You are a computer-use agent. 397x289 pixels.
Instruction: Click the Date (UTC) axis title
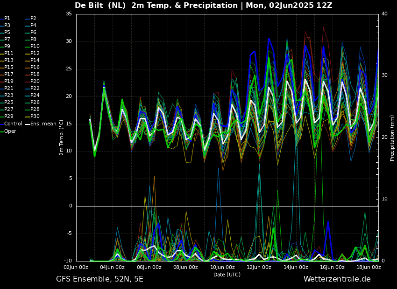point(227,275)
